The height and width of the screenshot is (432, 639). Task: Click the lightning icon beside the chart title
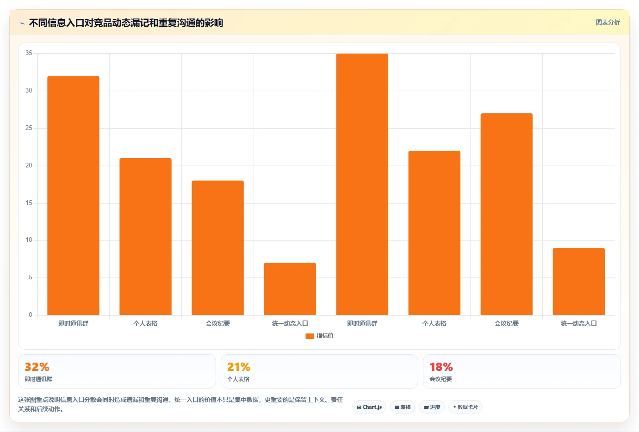[22, 23]
